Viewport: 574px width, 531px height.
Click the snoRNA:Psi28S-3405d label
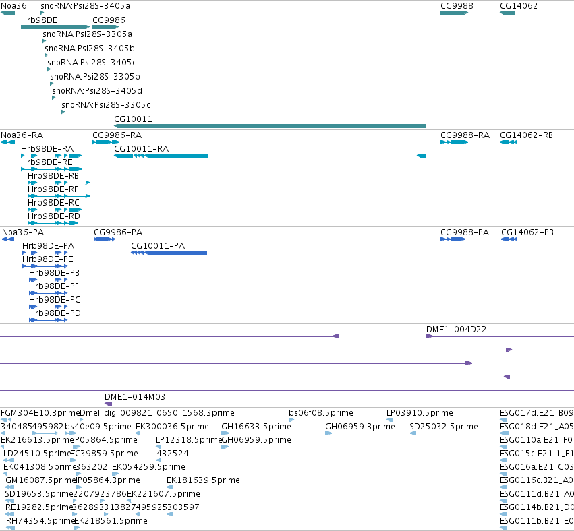(x=97, y=91)
